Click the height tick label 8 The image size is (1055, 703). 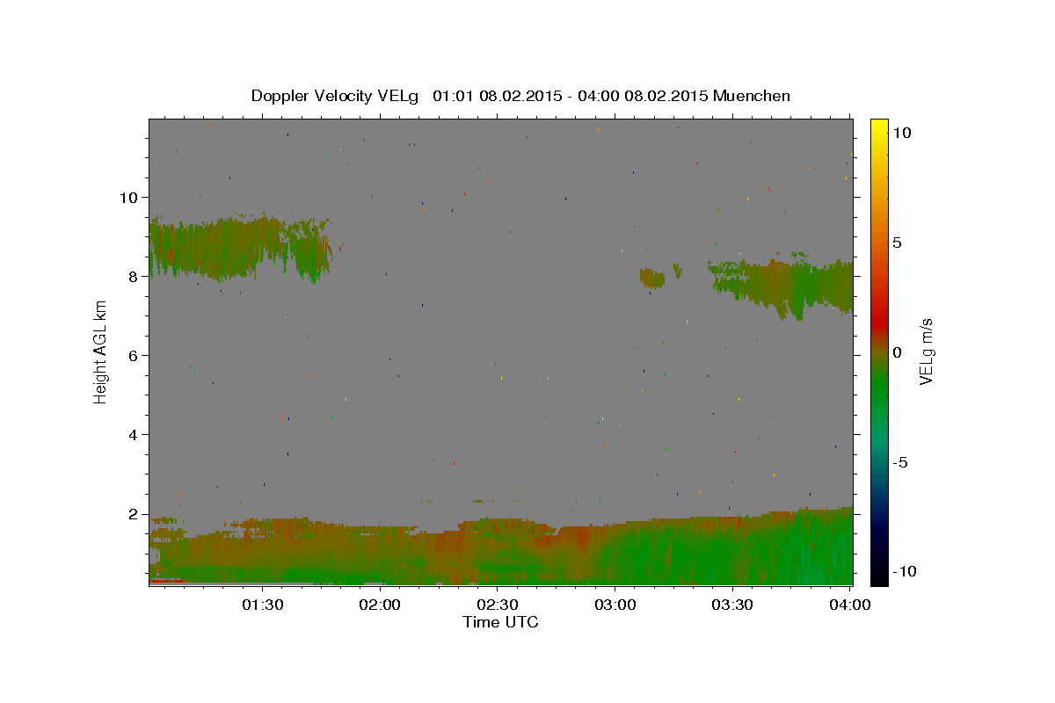[134, 276]
